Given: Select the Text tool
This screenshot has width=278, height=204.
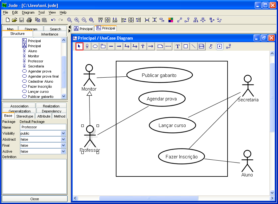Looking at the screenshot, I should (178, 46).
